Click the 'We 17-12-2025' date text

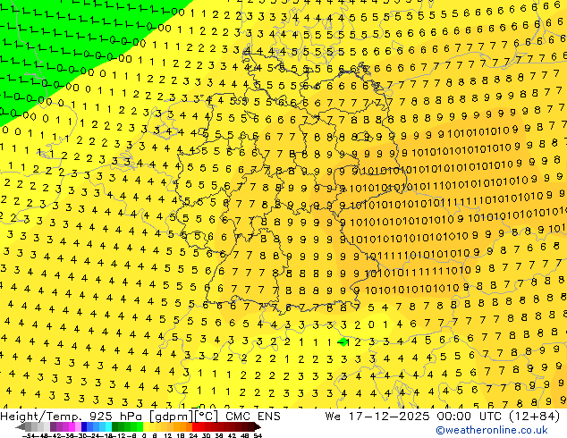coord(377,417)
